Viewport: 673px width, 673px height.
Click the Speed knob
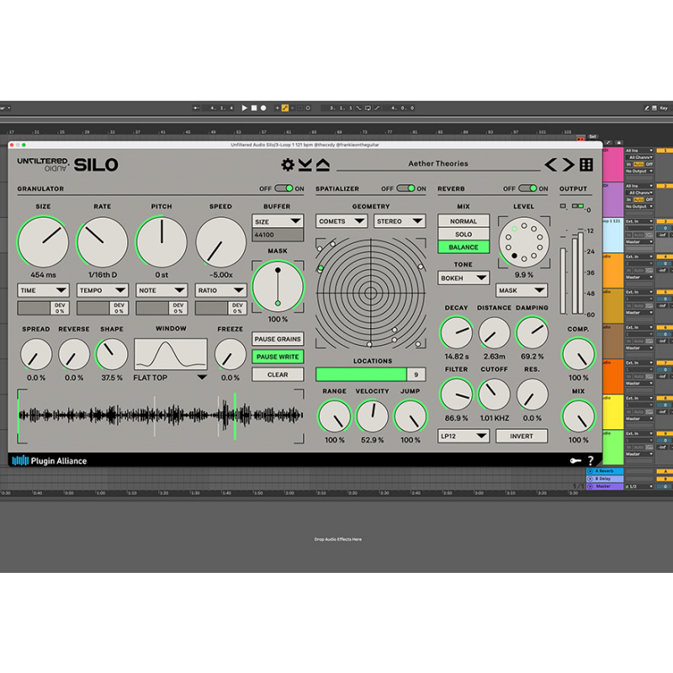coord(220,242)
